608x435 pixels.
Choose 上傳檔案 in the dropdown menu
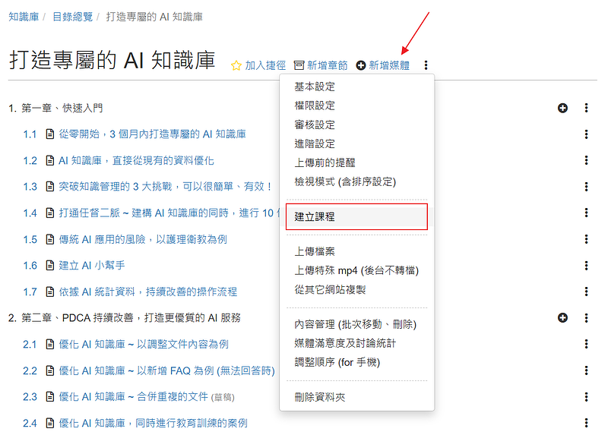click(315, 251)
